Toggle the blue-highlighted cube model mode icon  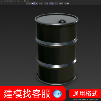click(34, 4)
